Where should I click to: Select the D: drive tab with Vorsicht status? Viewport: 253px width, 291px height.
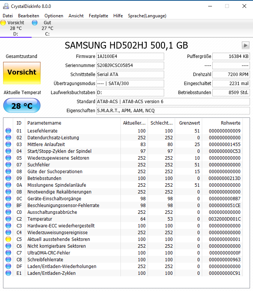click(16, 28)
